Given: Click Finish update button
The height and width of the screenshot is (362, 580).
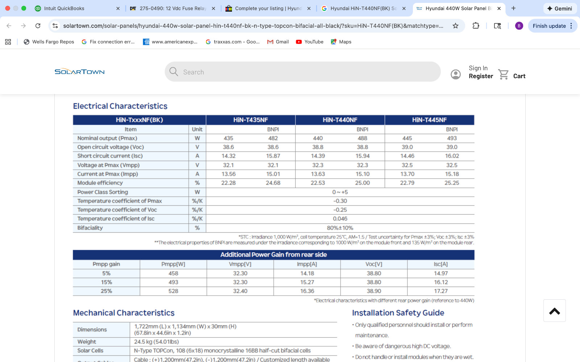Looking at the screenshot, I should (552, 26).
